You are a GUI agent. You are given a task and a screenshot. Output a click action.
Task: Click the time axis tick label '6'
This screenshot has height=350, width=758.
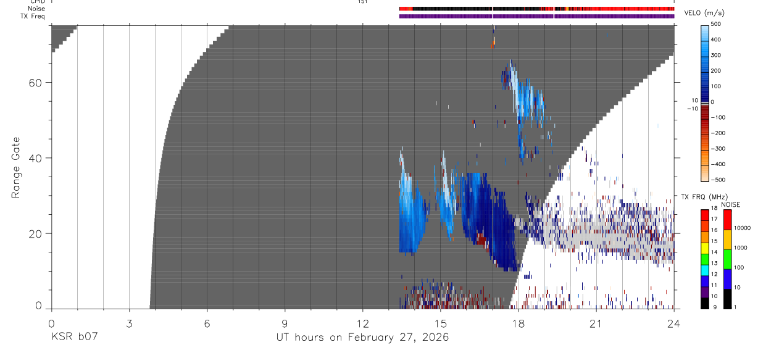207,323
